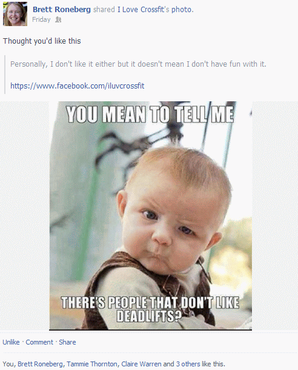
Task: Click the 'Deadlifts?' caption on the meme
Action: coord(149,316)
